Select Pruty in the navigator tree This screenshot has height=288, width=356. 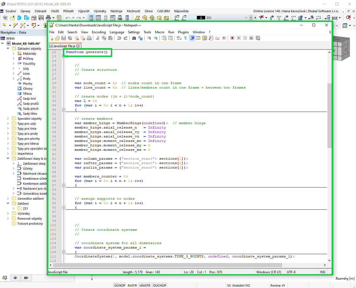[27, 79]
